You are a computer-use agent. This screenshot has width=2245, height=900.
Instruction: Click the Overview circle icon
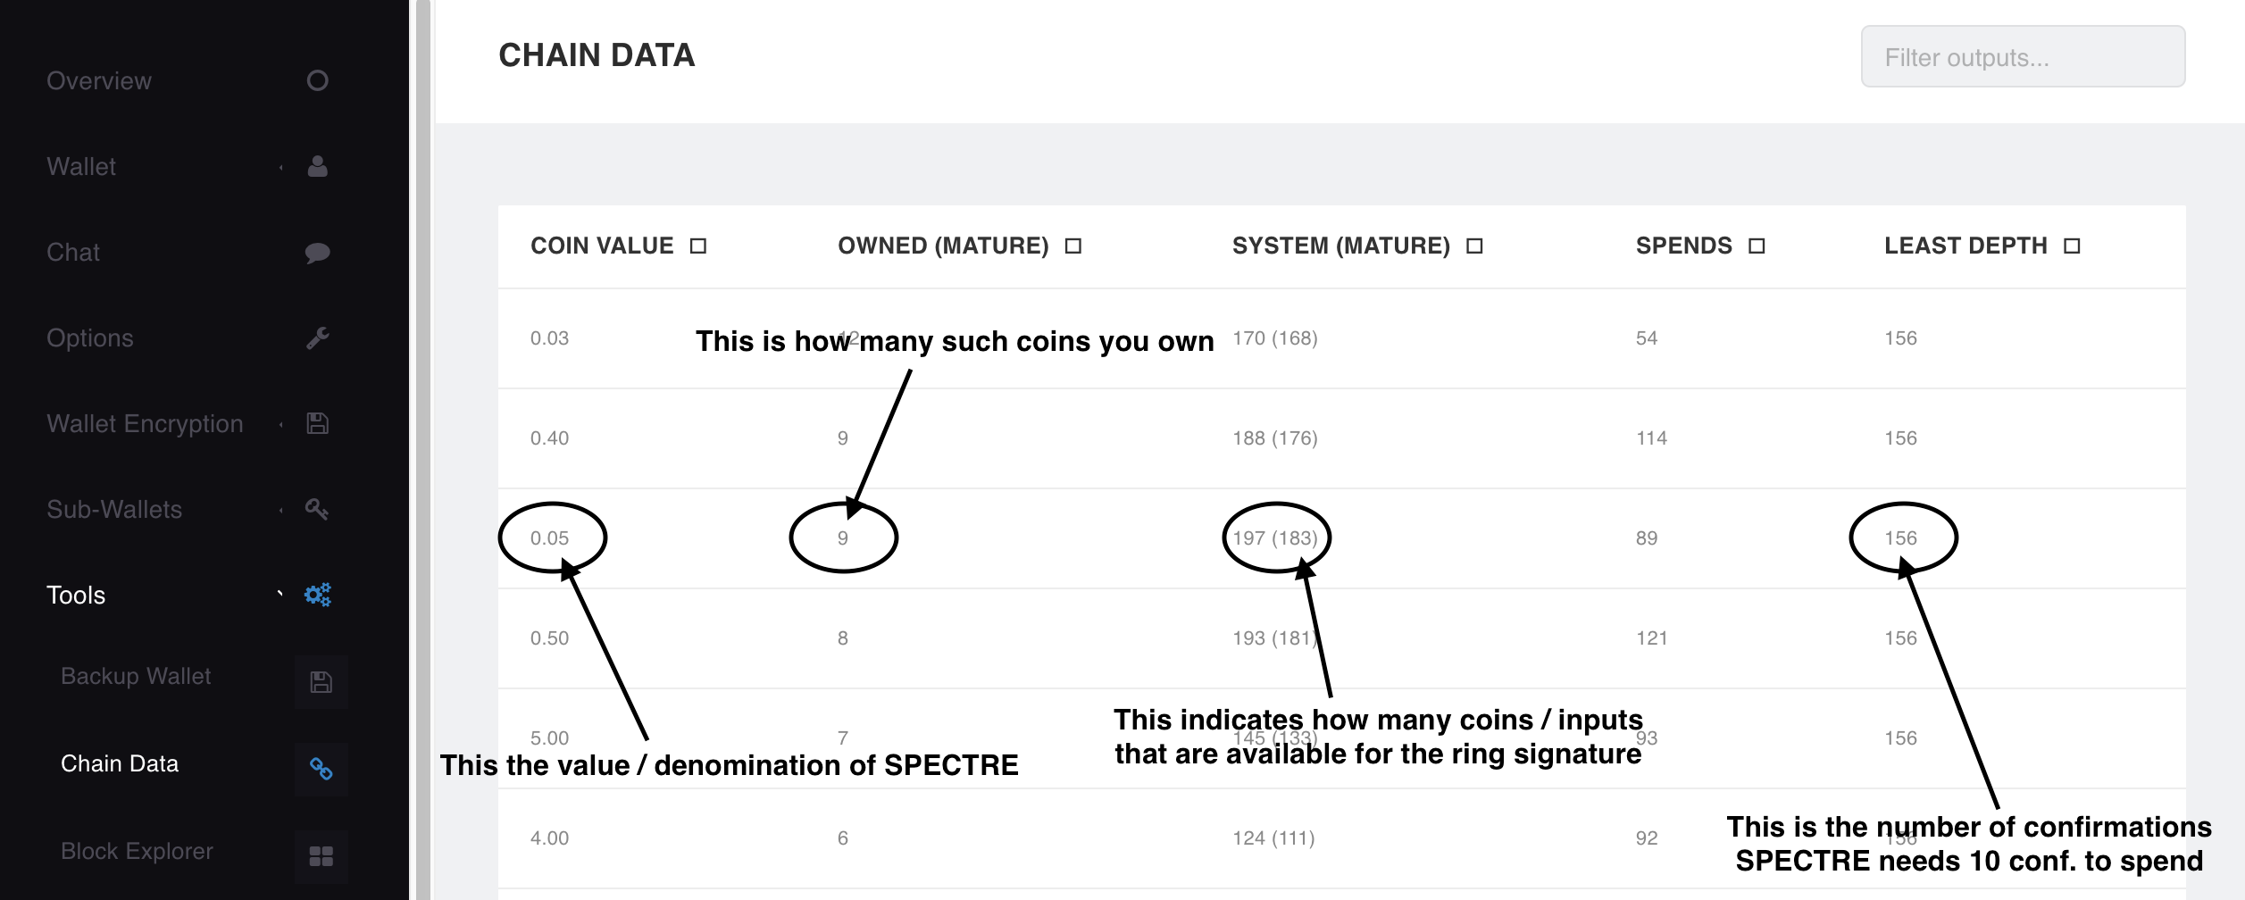pos(318,81)
